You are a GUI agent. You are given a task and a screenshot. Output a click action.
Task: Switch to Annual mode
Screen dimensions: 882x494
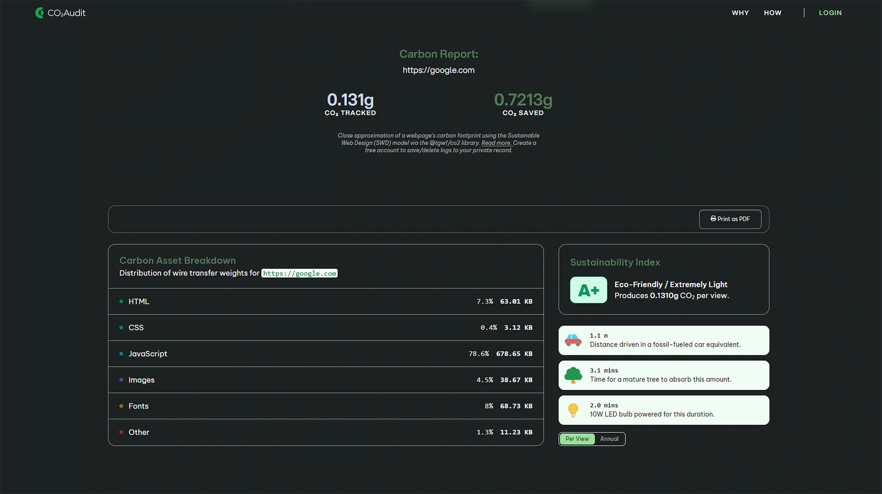coord(609,439)
